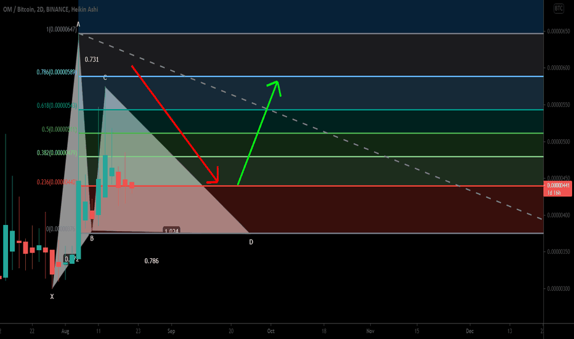Click the Dec date on time axis
Screen dimensions: 574x339
click(470, 331)
